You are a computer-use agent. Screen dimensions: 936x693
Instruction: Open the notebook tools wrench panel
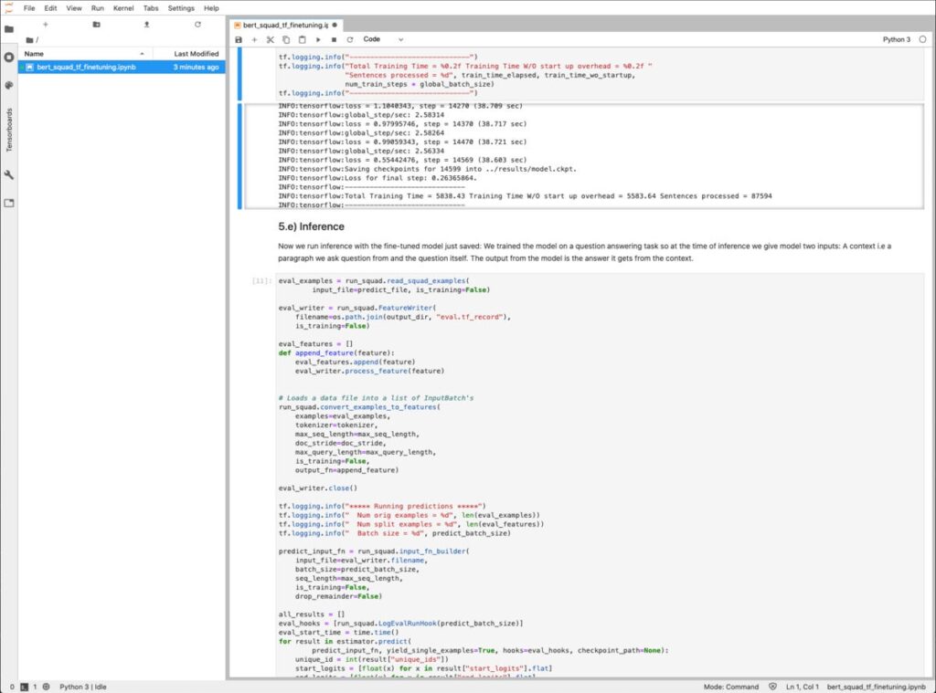click(9, 174)
